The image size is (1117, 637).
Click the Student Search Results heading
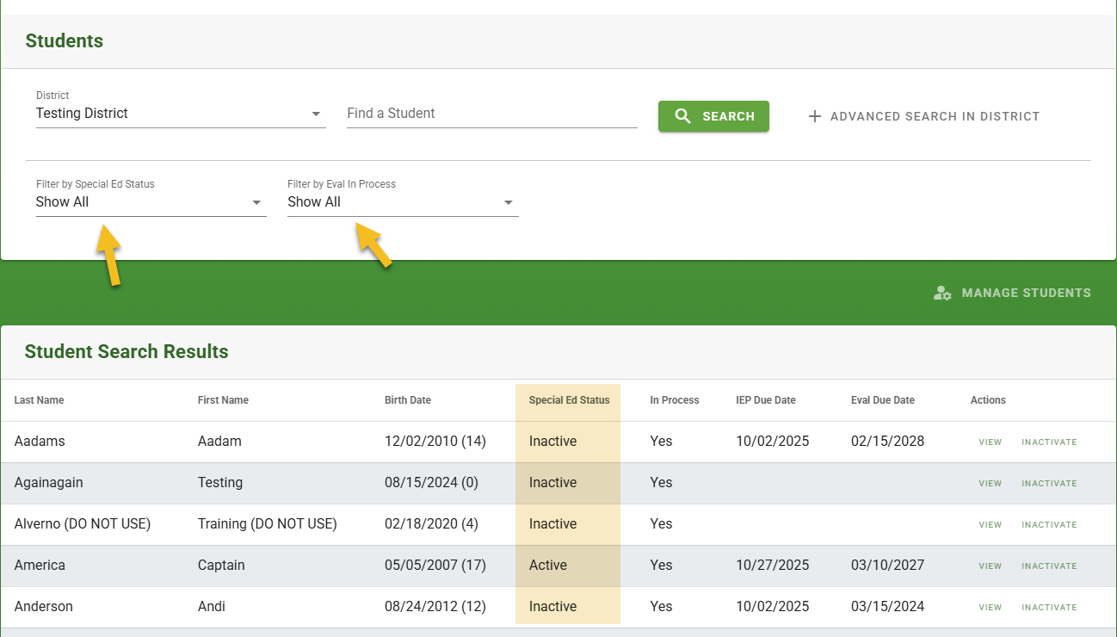[127, 352]
